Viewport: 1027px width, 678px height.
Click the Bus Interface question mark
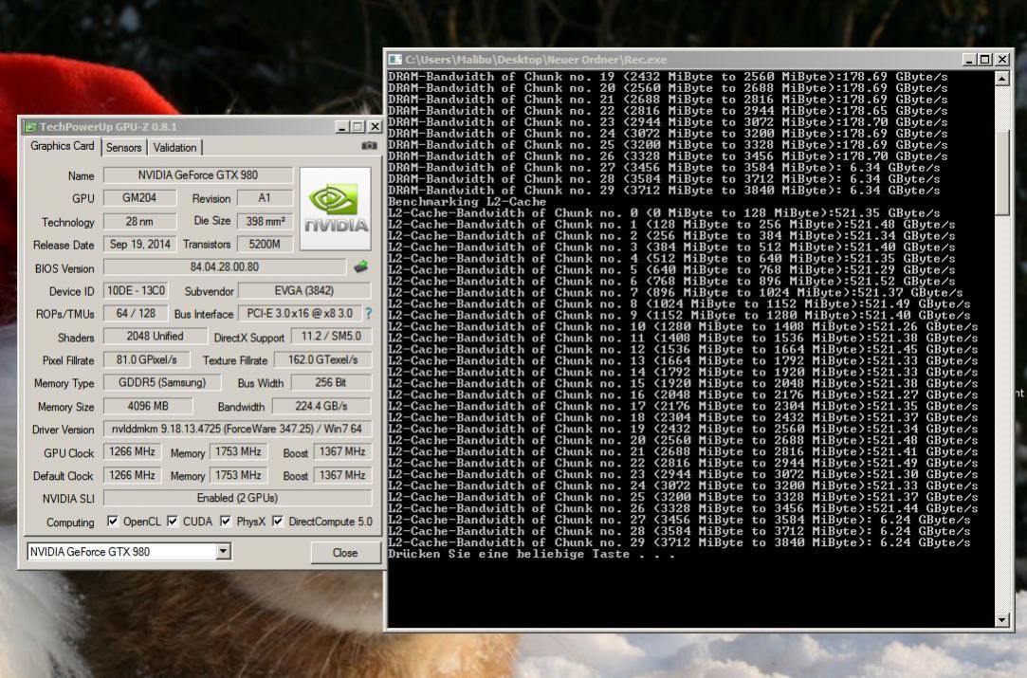pos(368,314)
